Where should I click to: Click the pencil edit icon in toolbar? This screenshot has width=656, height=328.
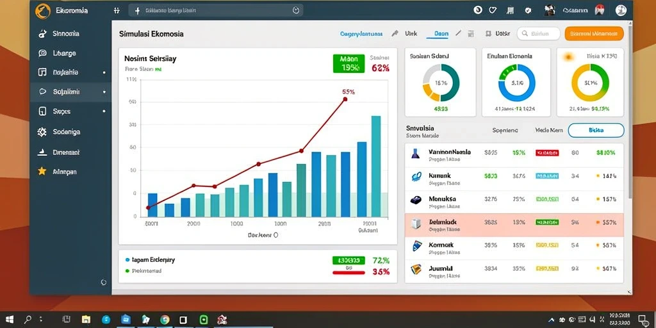458,33
